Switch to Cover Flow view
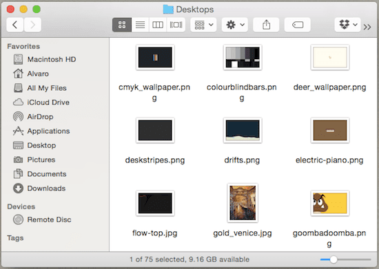 tap(176, 25)
